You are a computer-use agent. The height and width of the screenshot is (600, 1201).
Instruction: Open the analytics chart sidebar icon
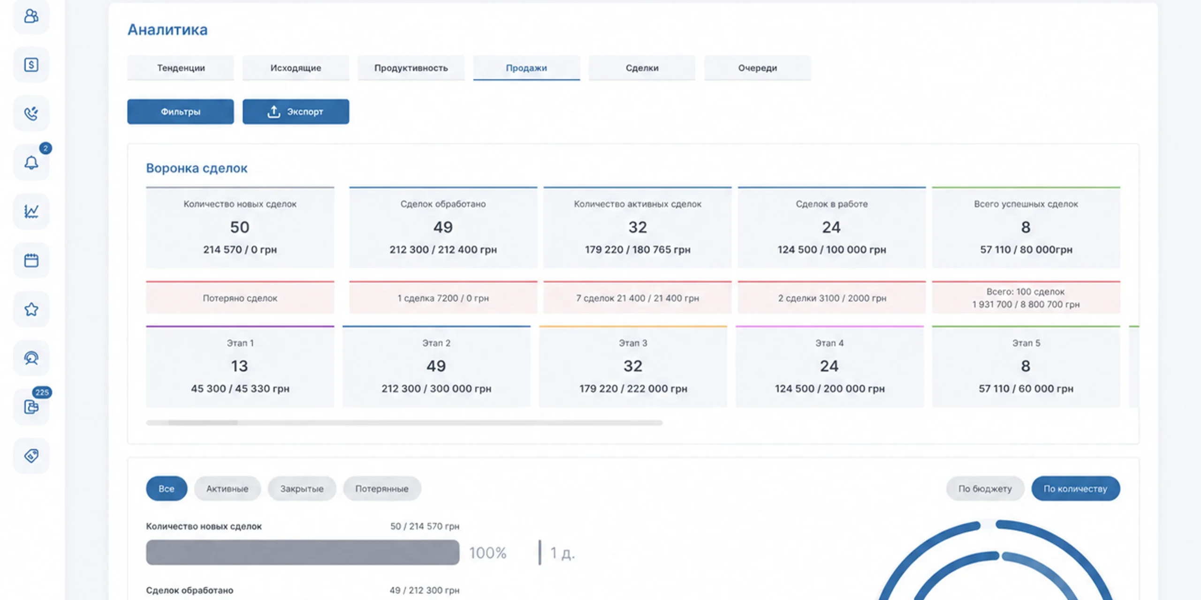pos(31,211)
